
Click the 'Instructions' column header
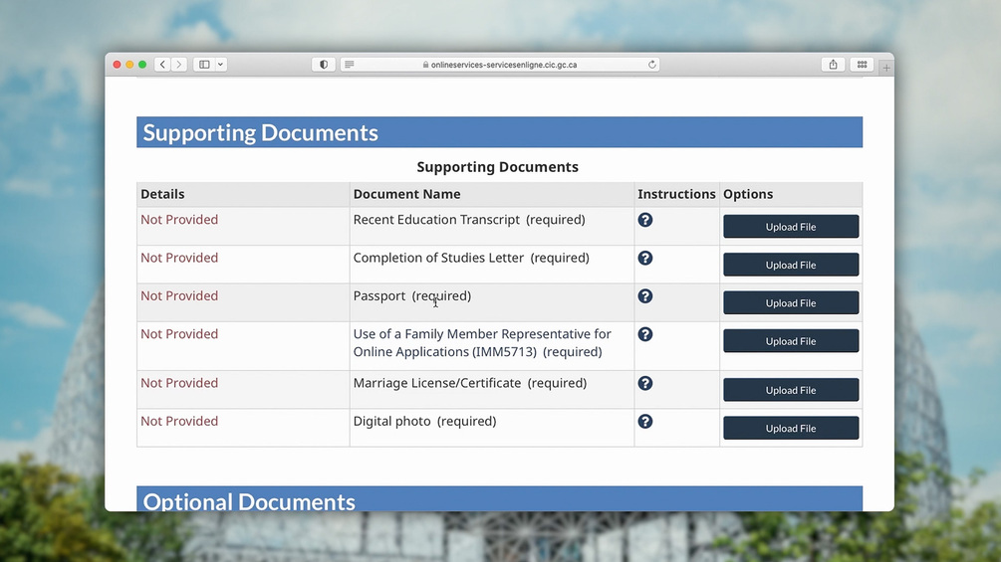point(676,194)
